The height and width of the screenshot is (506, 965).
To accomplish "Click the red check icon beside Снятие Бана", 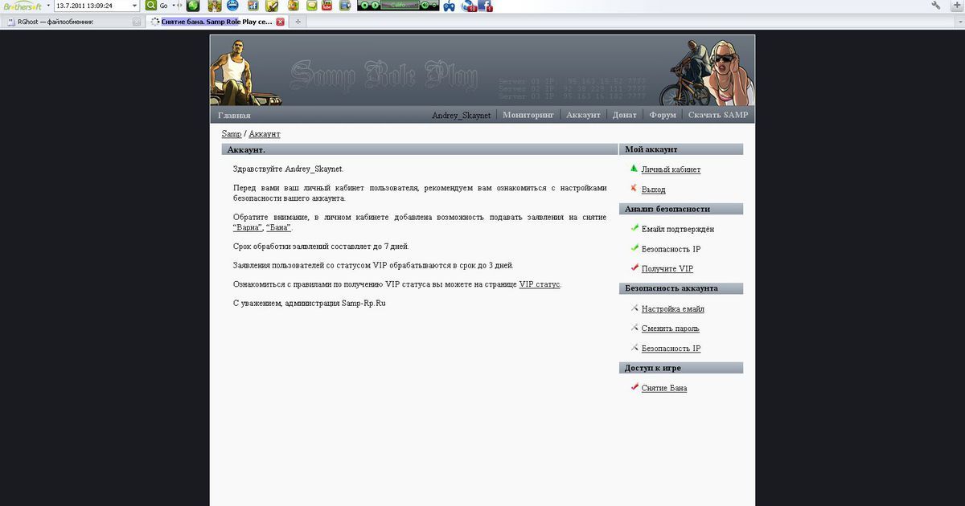I will click(634, 387).
